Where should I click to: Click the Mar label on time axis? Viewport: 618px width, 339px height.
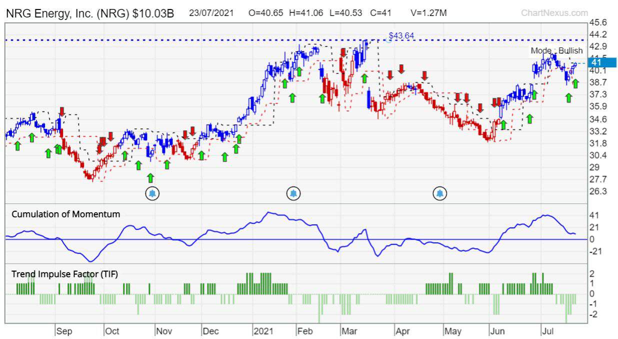[348, 331]
